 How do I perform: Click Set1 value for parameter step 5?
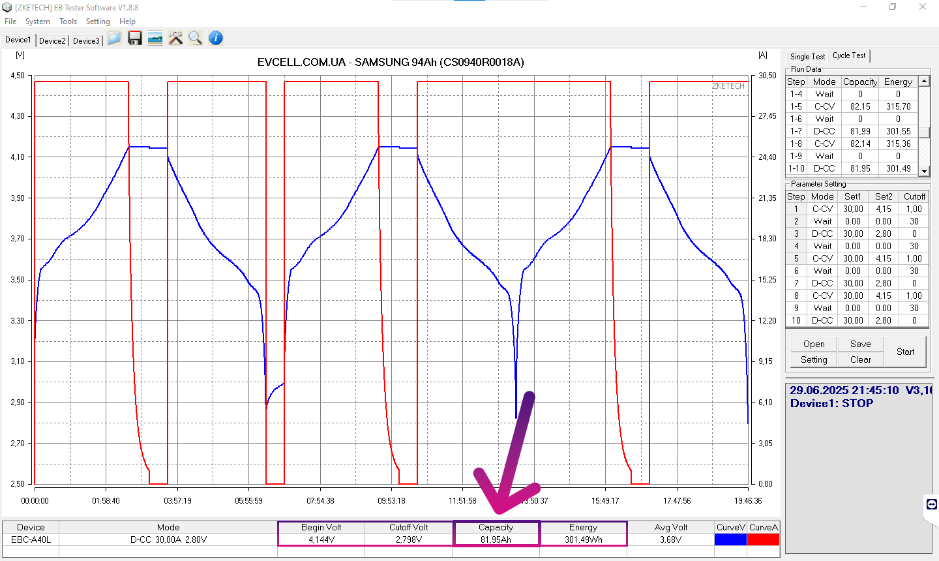853,258
